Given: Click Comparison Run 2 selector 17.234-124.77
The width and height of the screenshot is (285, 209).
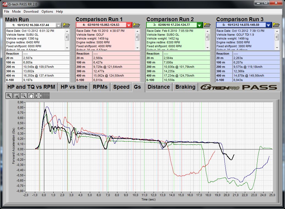Looking at the screenshot, I should click(171, 25).
